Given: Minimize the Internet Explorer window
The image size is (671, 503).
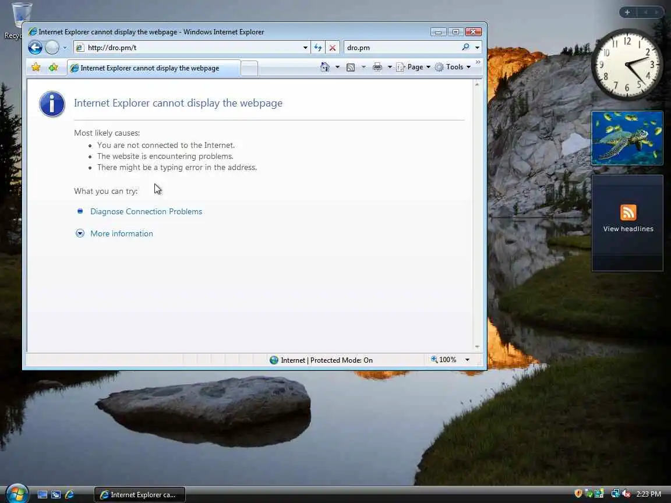Looking at the screenshot, I should tap(438, 32).
